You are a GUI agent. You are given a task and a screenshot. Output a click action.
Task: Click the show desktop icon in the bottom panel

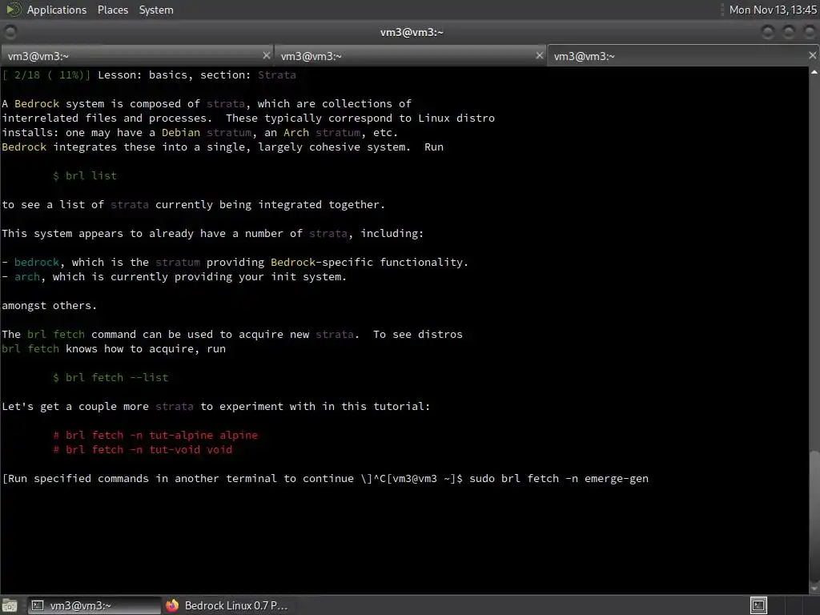pyautogui.click(x=10, y=605)
